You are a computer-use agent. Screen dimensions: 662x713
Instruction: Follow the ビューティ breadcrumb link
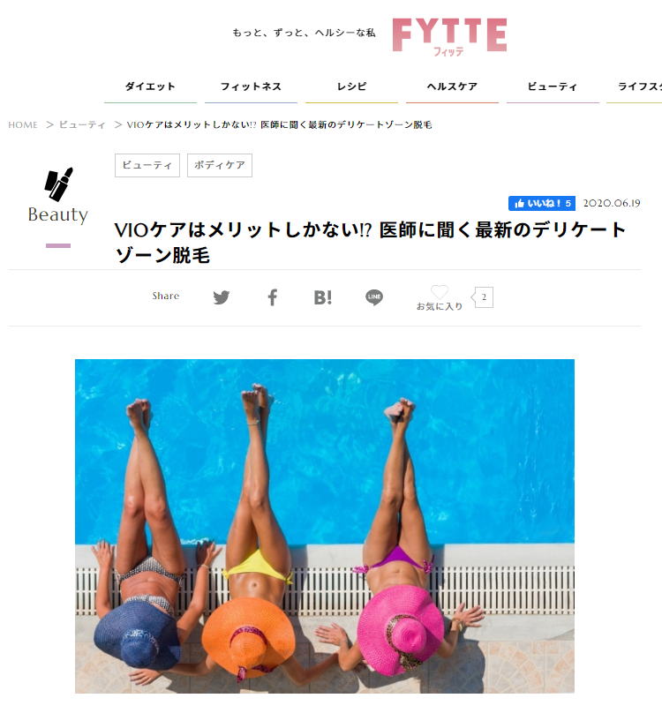[x=82, y=125]
